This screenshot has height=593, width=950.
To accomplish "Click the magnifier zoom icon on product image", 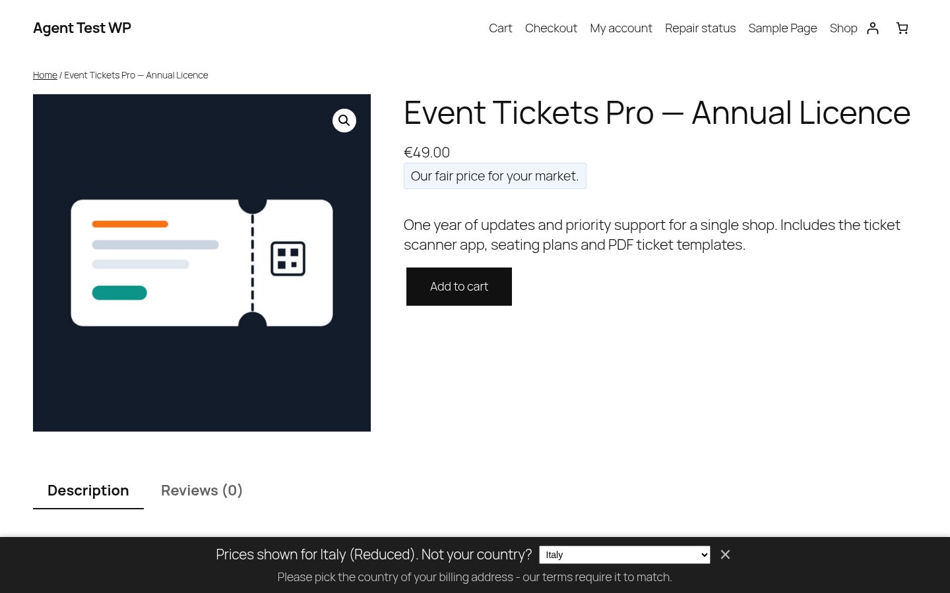I will [x=344, y=121].
